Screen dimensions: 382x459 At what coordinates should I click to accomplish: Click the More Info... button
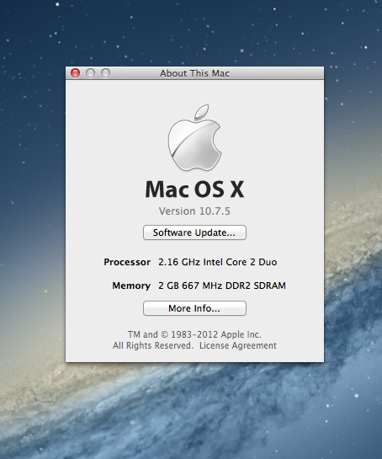194,308
